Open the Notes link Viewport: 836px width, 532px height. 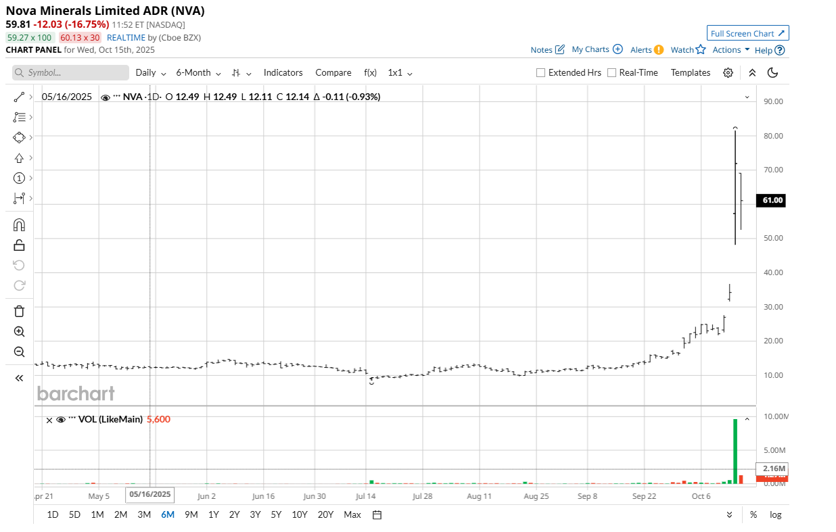pyautogui.click(x=542, y=50)
